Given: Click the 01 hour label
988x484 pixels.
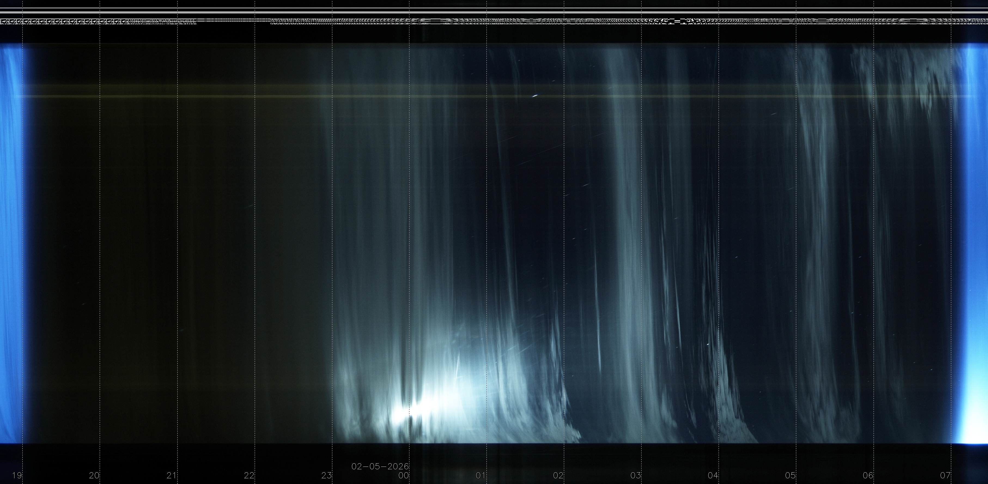Looking at the screenshot, I should click(481, 476).
